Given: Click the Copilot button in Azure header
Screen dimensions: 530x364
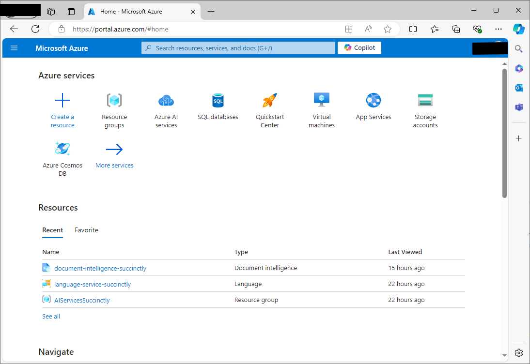Looking at the screenshot, I should point(359,48).
